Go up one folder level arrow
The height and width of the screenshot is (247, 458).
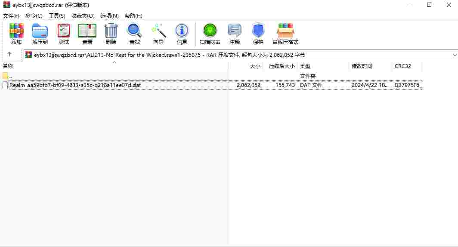(9, 54)
